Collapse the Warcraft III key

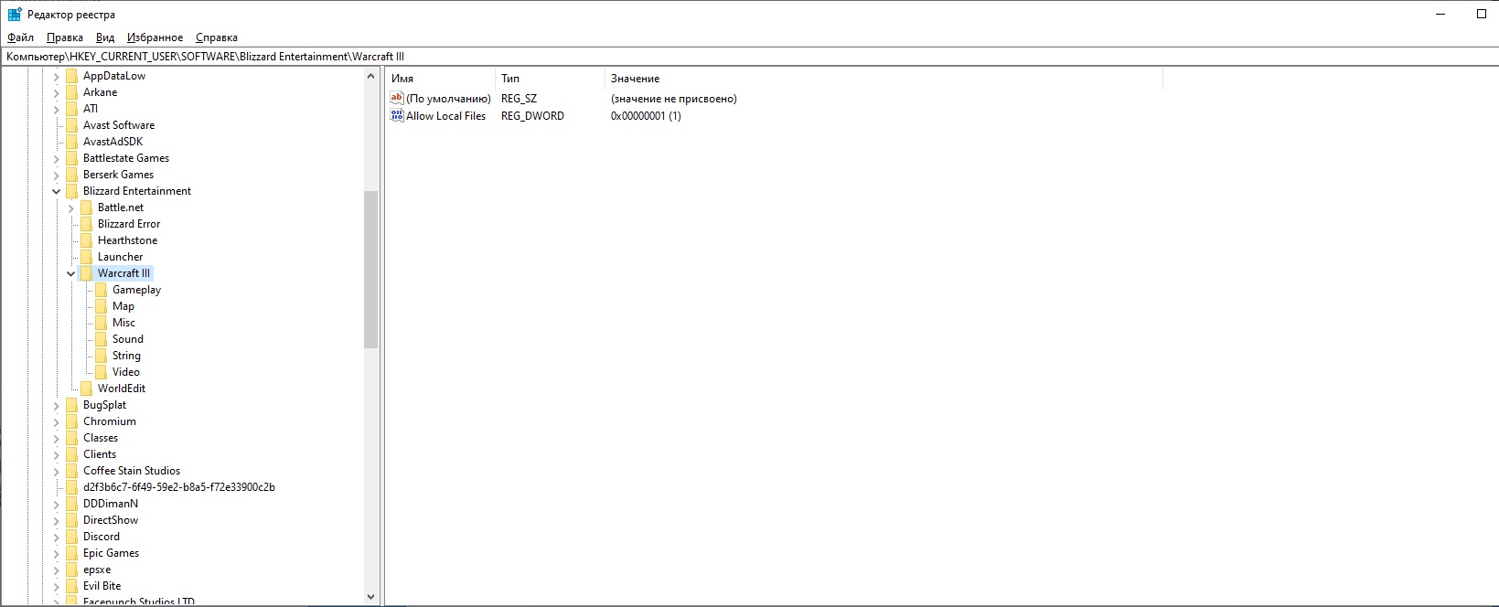[x=71, y=273]
